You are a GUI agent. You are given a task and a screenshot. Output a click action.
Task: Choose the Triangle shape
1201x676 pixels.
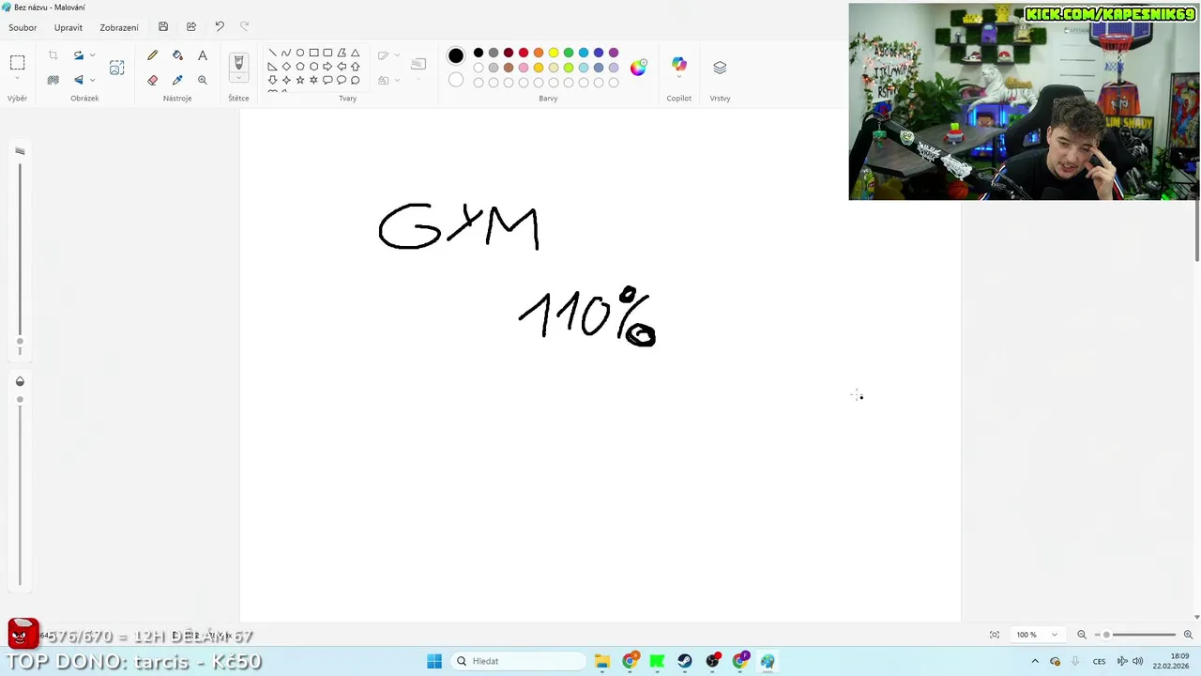[x=355, y=53]
